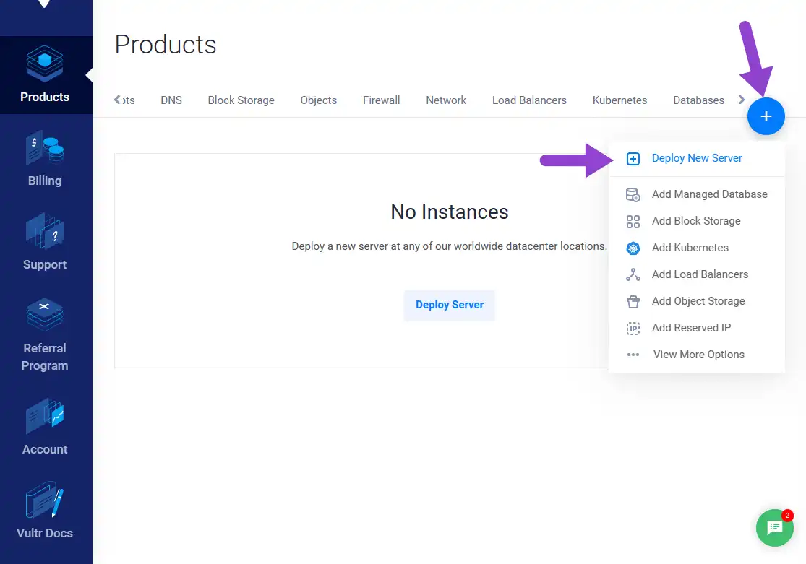Click the Billing label in sidebar
The height and width of the screenshot is (564, 806).
45,181
